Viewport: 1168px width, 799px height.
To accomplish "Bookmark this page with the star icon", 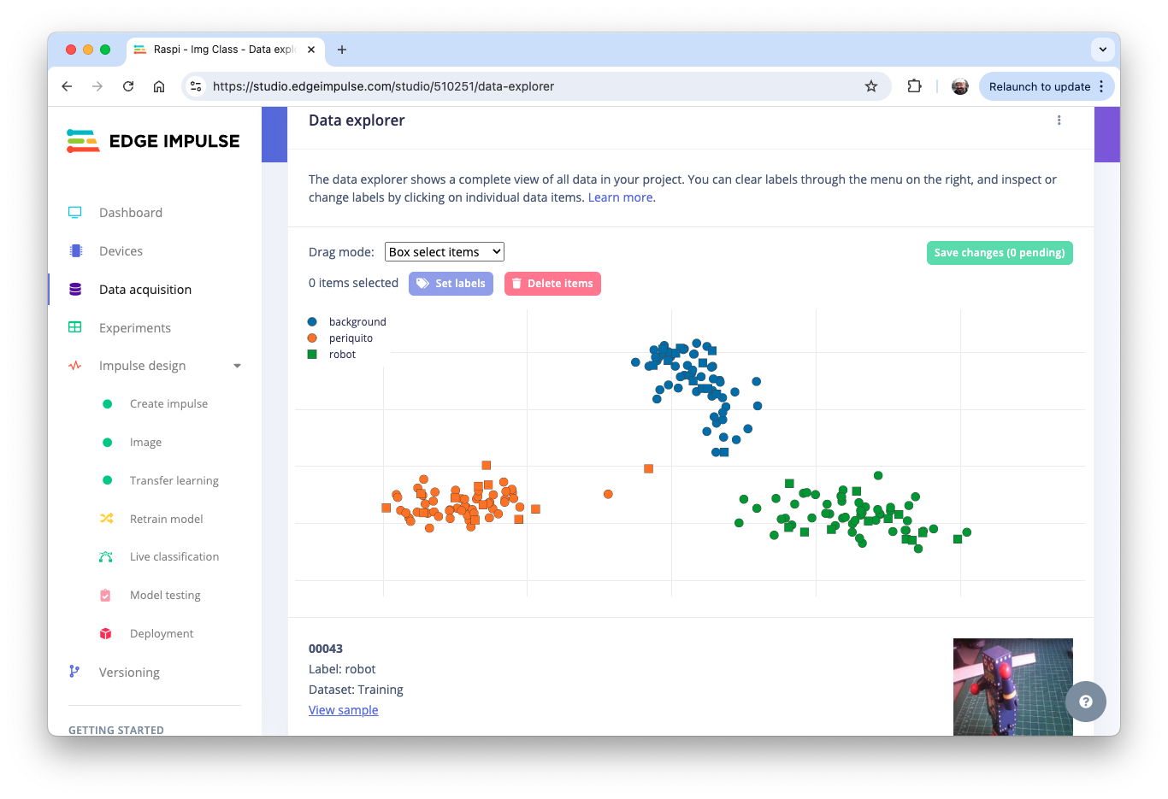I will click(871, 86).
